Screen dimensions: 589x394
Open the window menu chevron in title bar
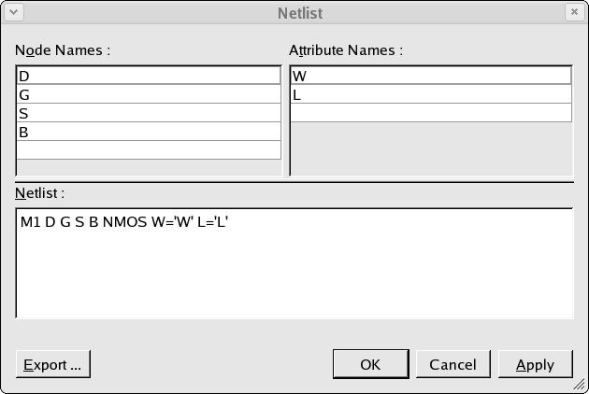click(14, 12)
